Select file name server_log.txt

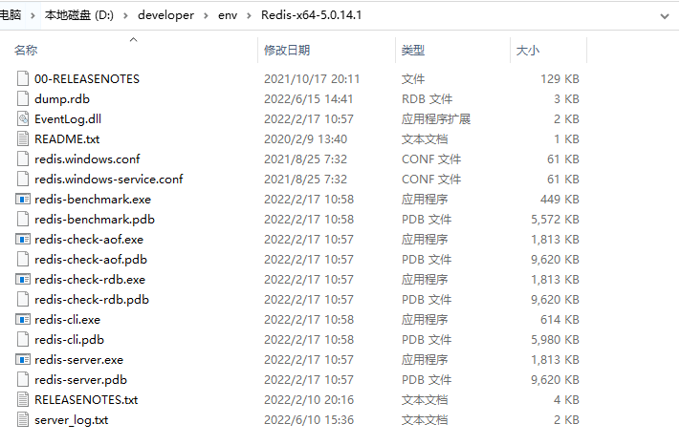pos(71,420)
